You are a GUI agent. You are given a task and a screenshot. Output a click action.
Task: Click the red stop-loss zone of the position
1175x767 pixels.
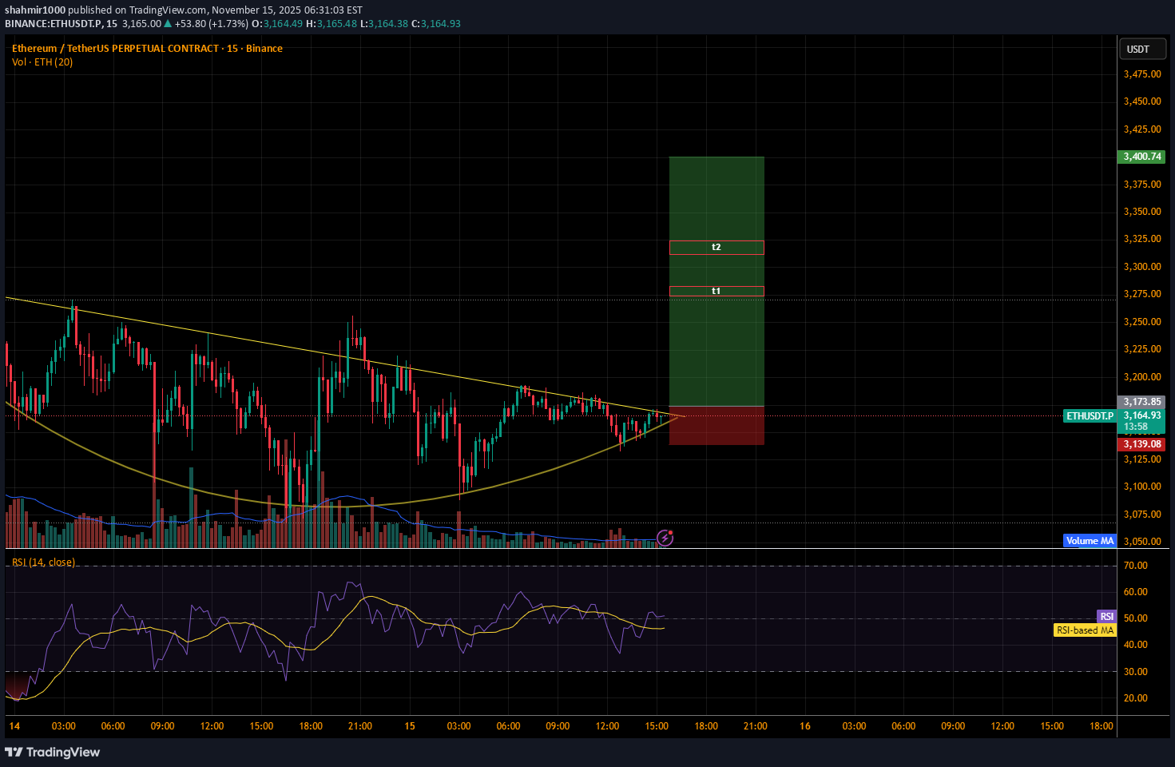pos(717,426)
